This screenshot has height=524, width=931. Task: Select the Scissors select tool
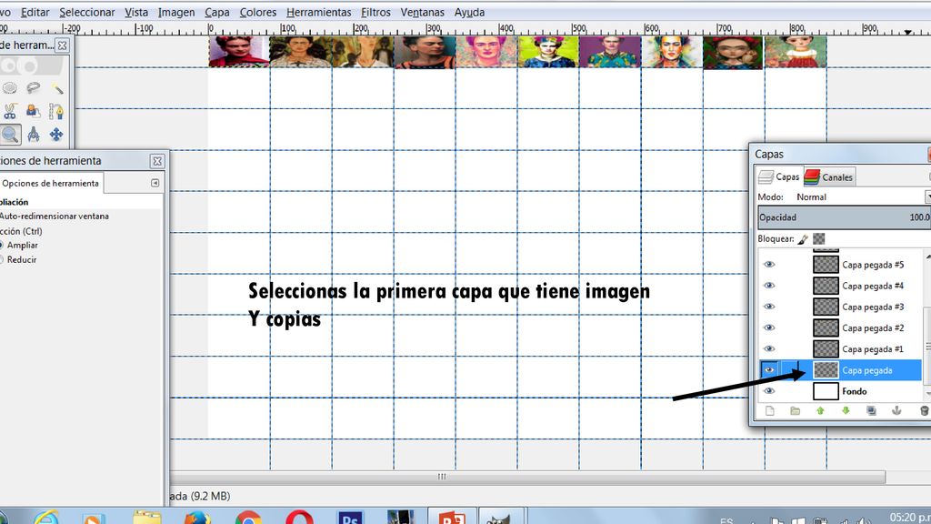10,111
